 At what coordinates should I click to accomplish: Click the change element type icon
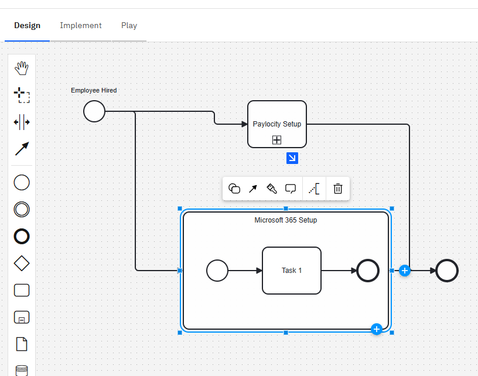(x=234, y=189)
